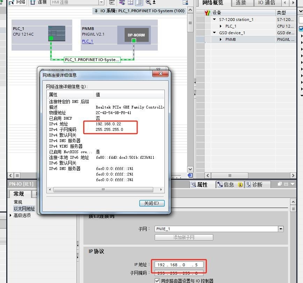Click the 设备 column header
The image size is (303, 283).
coord(243,13)
